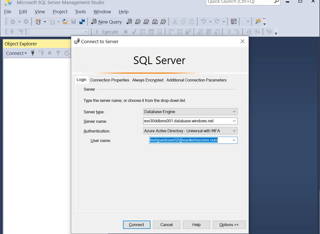Click the Connect button in dialog

pos(136,225)
